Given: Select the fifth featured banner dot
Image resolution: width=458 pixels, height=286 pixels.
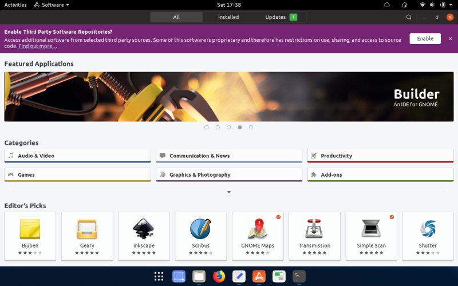Looking at the screenshot, I should pos(251,127).
